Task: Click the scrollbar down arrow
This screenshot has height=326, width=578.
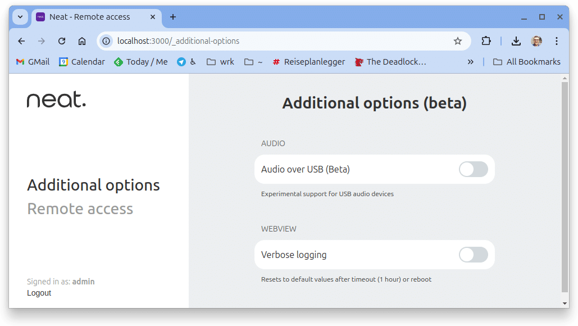Action: (x=565, y=304)
